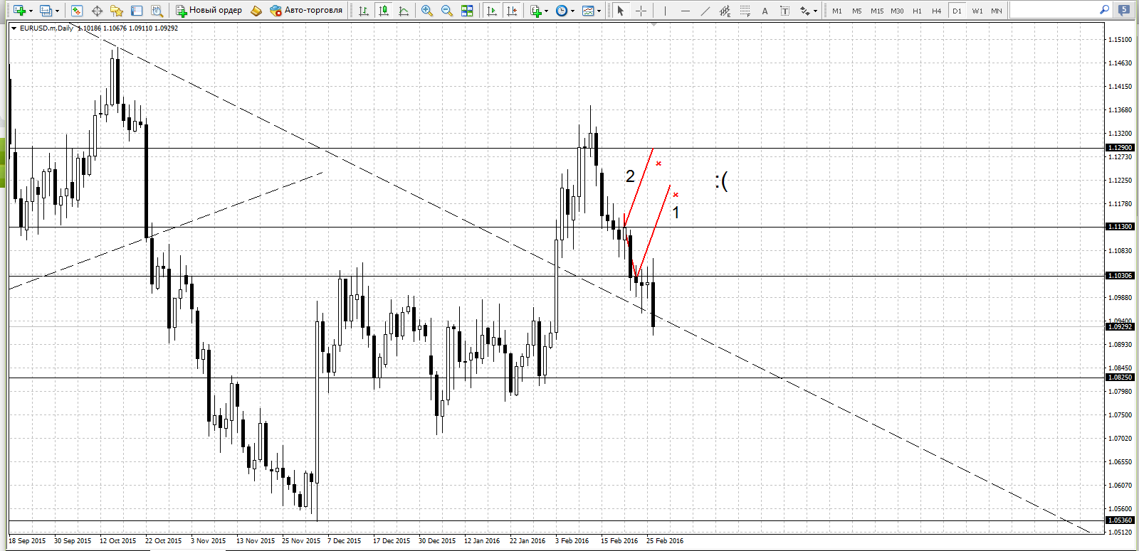Screen dimensions: 1139x551
Task: Show the Terminal panel
Action: pyautogui.click(x=137, y=11)
